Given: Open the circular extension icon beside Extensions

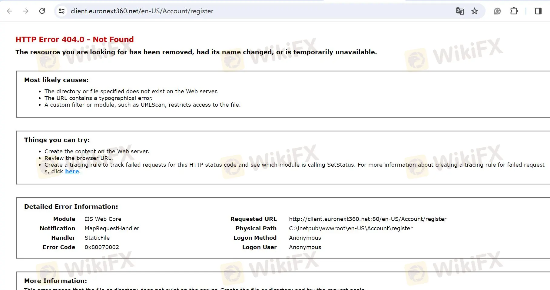Looking at the screenshot, I should (x=497, y=11).
